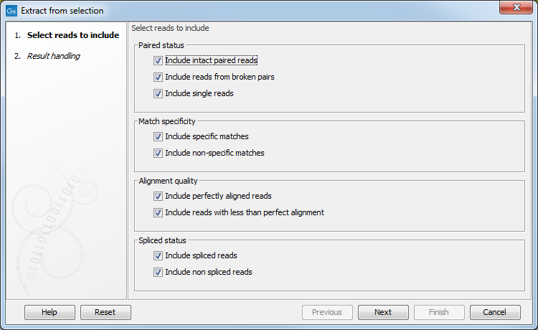Click the Cancel button
This screenshot has width=538, height=330.
point(495,312)
